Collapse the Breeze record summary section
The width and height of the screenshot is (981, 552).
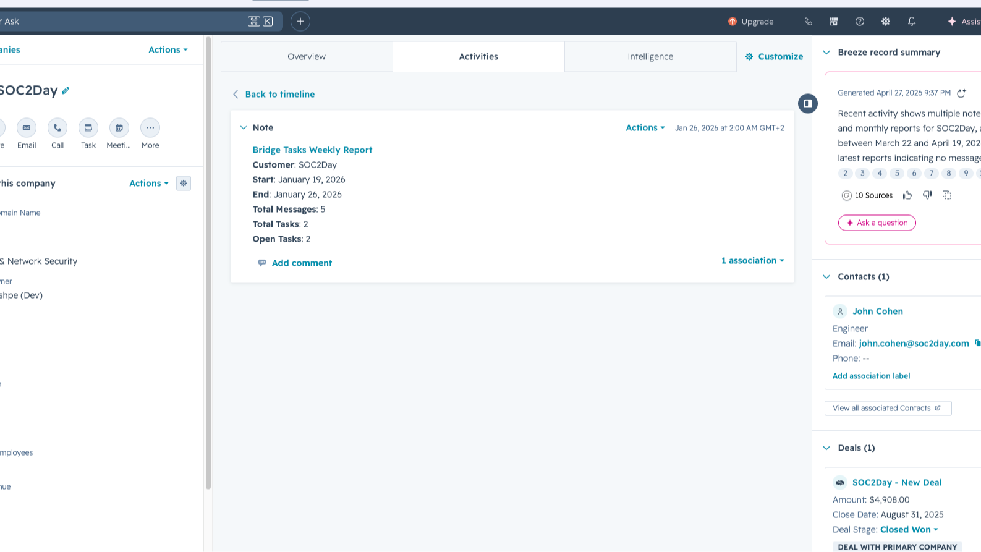[826, 52]
